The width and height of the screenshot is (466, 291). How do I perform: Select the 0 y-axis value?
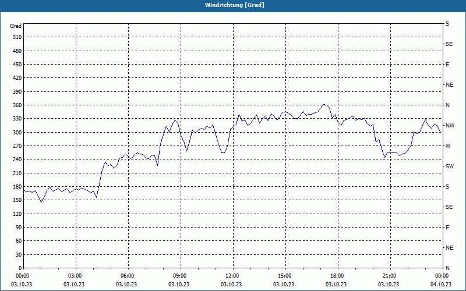coord(20,268)
